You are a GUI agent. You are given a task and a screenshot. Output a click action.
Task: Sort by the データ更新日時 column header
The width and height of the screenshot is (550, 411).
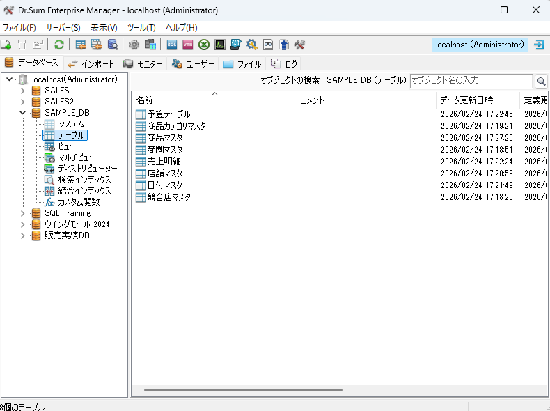(466, 100)
